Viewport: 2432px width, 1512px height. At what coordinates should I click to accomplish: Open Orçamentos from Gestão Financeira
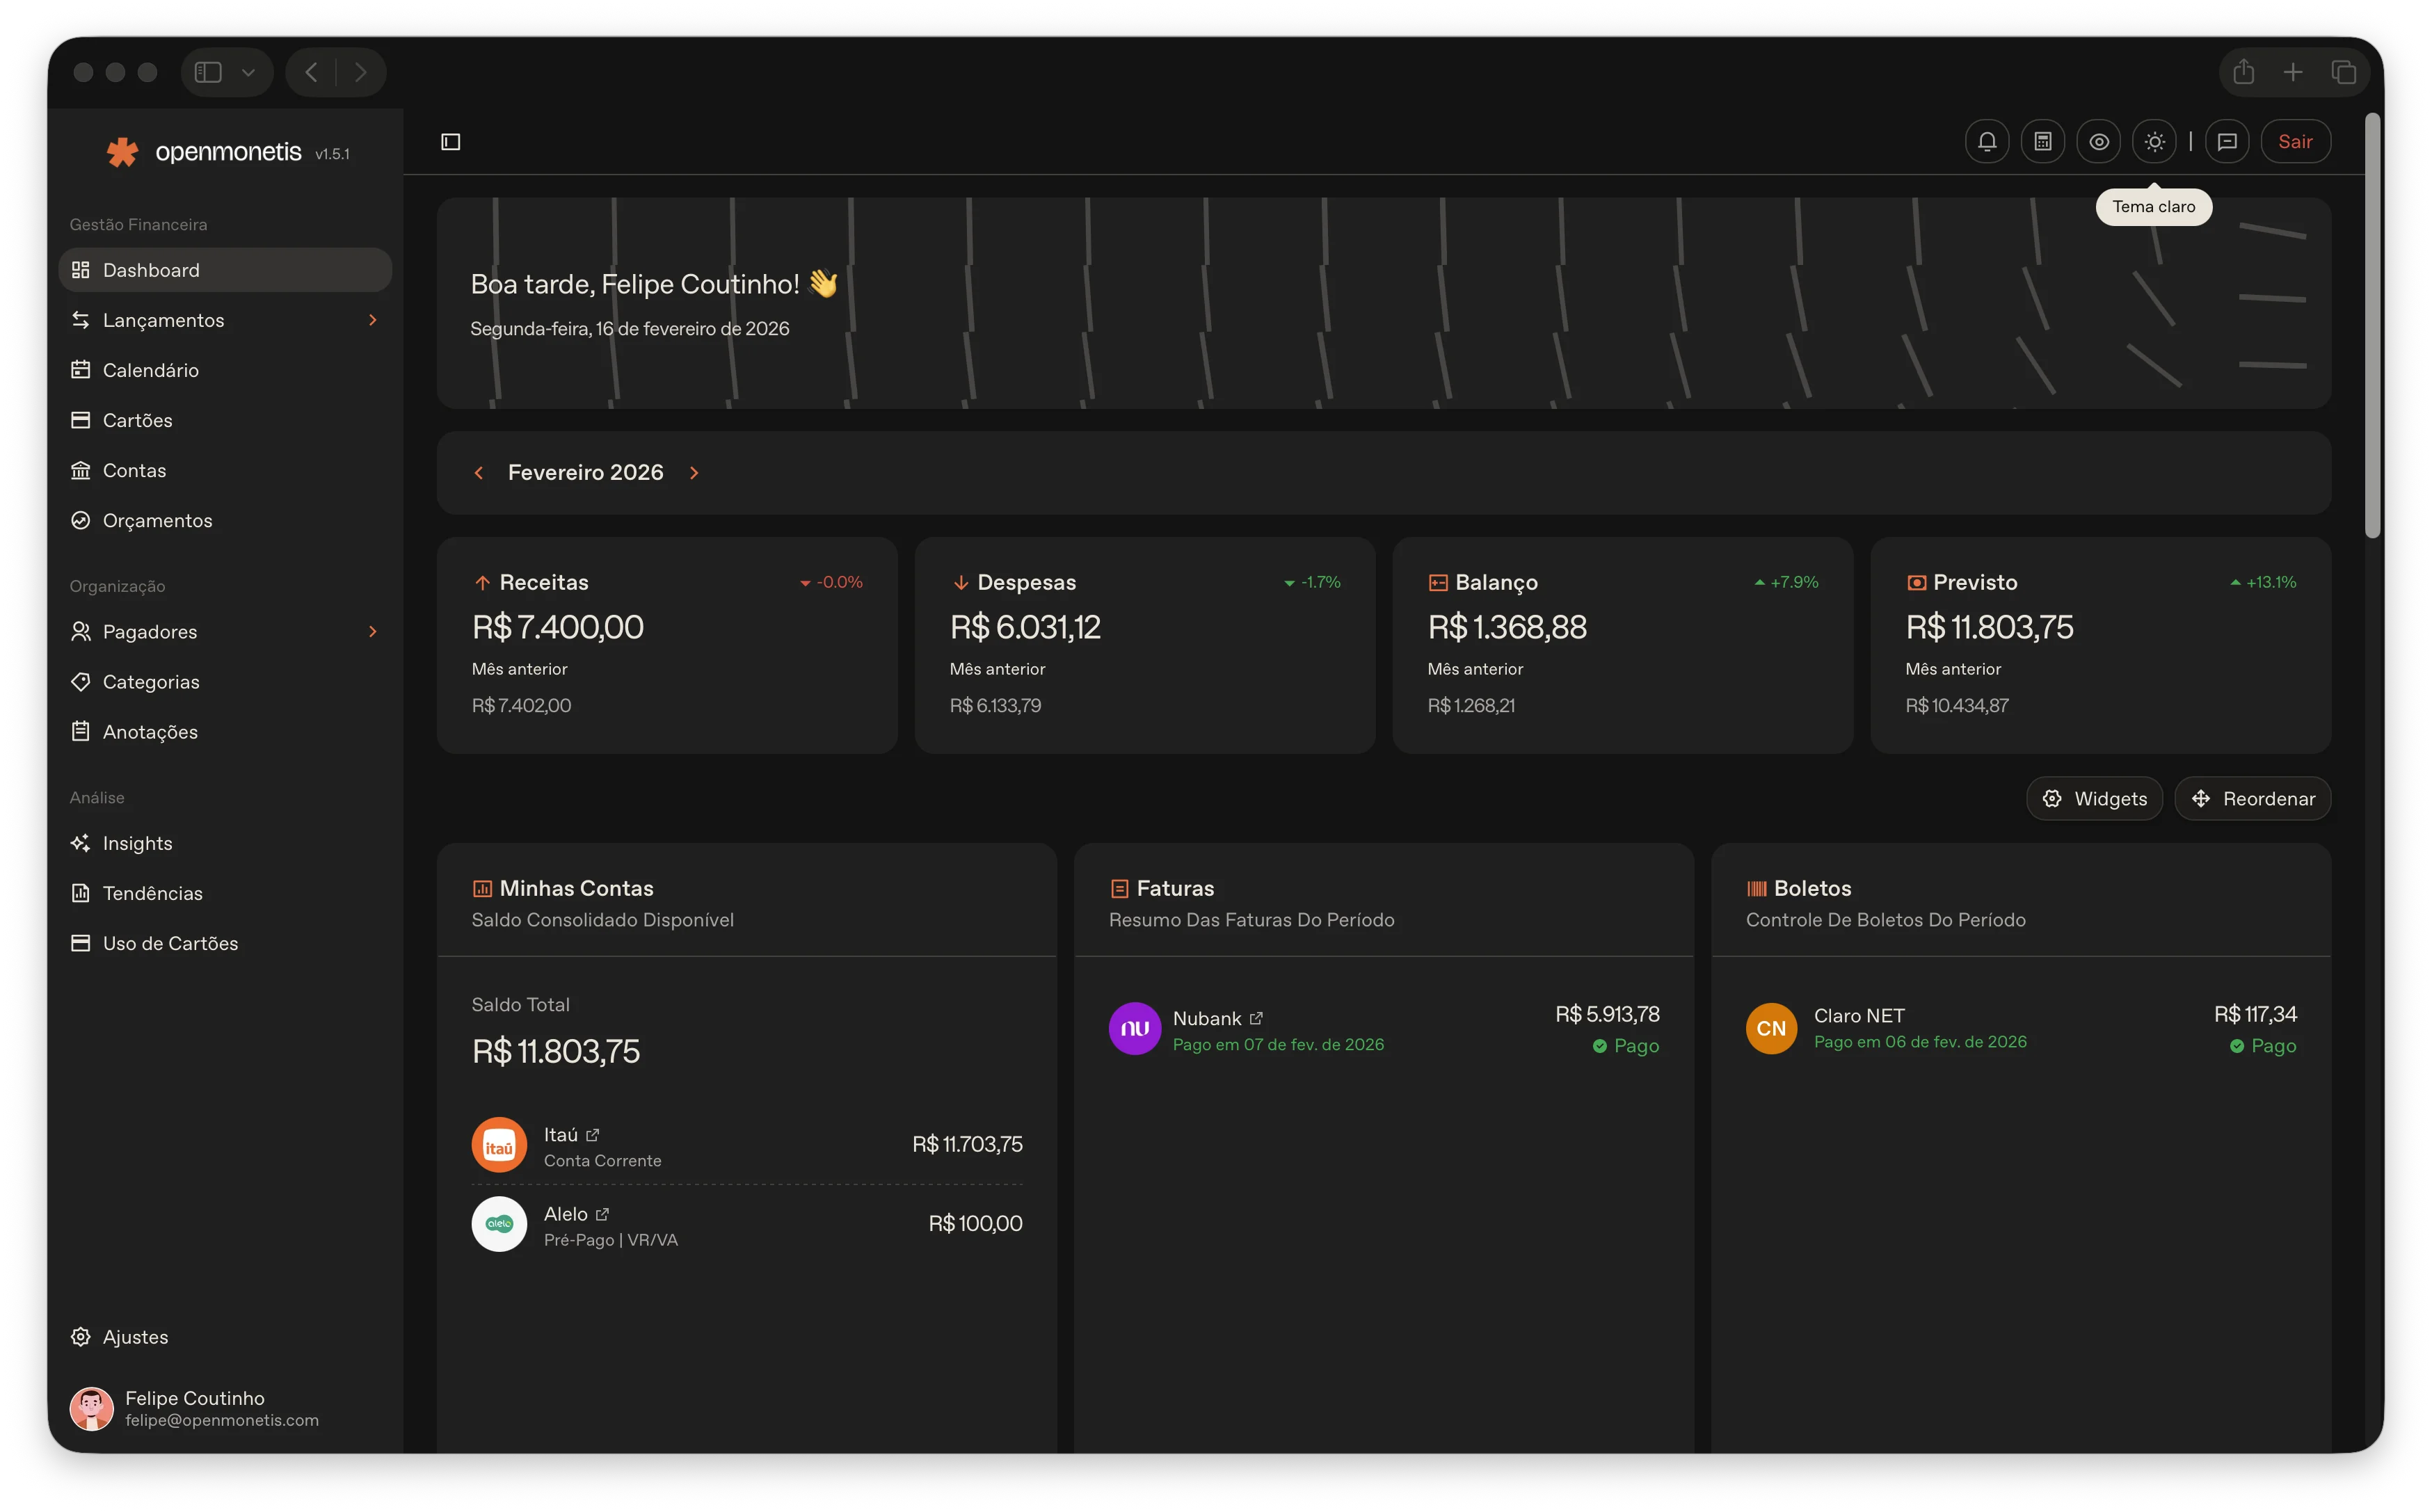click(x=157, y=520)
